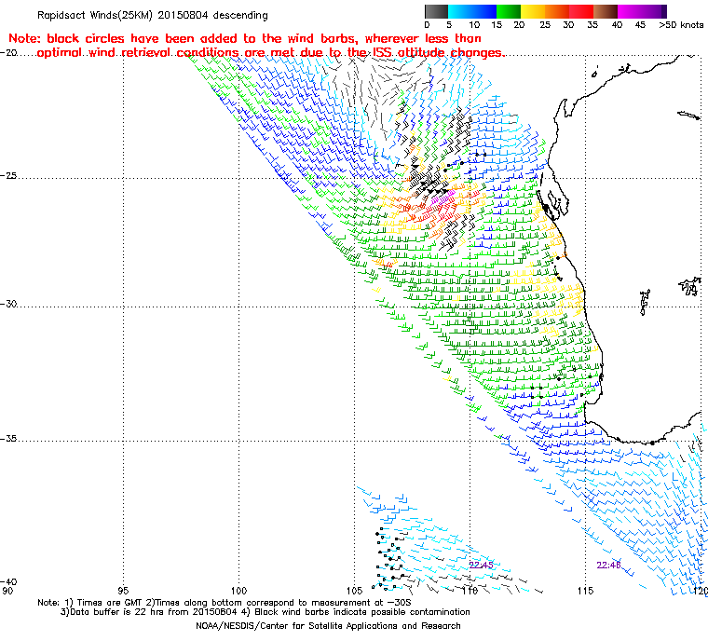
Task: Click the legend label '45' under the color bar
Action: [x=640, y=25]
